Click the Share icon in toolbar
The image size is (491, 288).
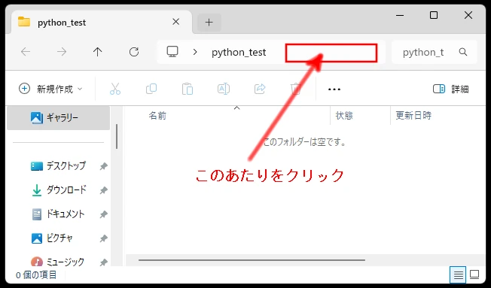tap(260, 89)
